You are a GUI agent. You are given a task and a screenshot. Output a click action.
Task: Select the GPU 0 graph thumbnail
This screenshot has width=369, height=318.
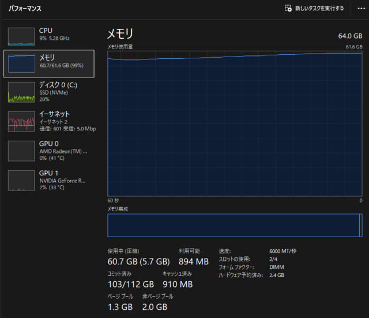21,151
